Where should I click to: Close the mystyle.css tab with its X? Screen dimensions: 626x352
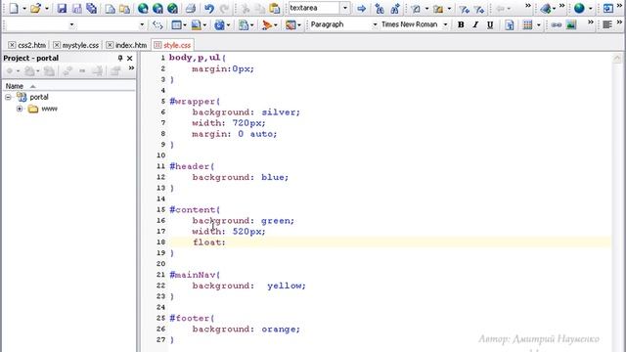pyautogui.click(x=57, y=45)
